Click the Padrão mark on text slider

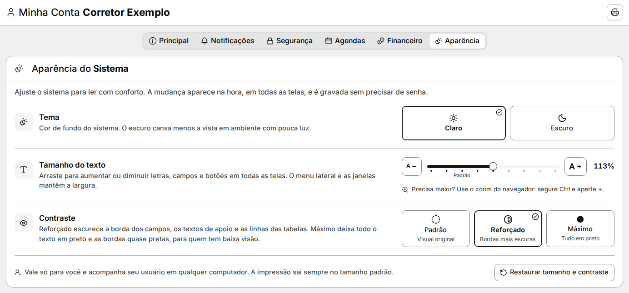462,175
